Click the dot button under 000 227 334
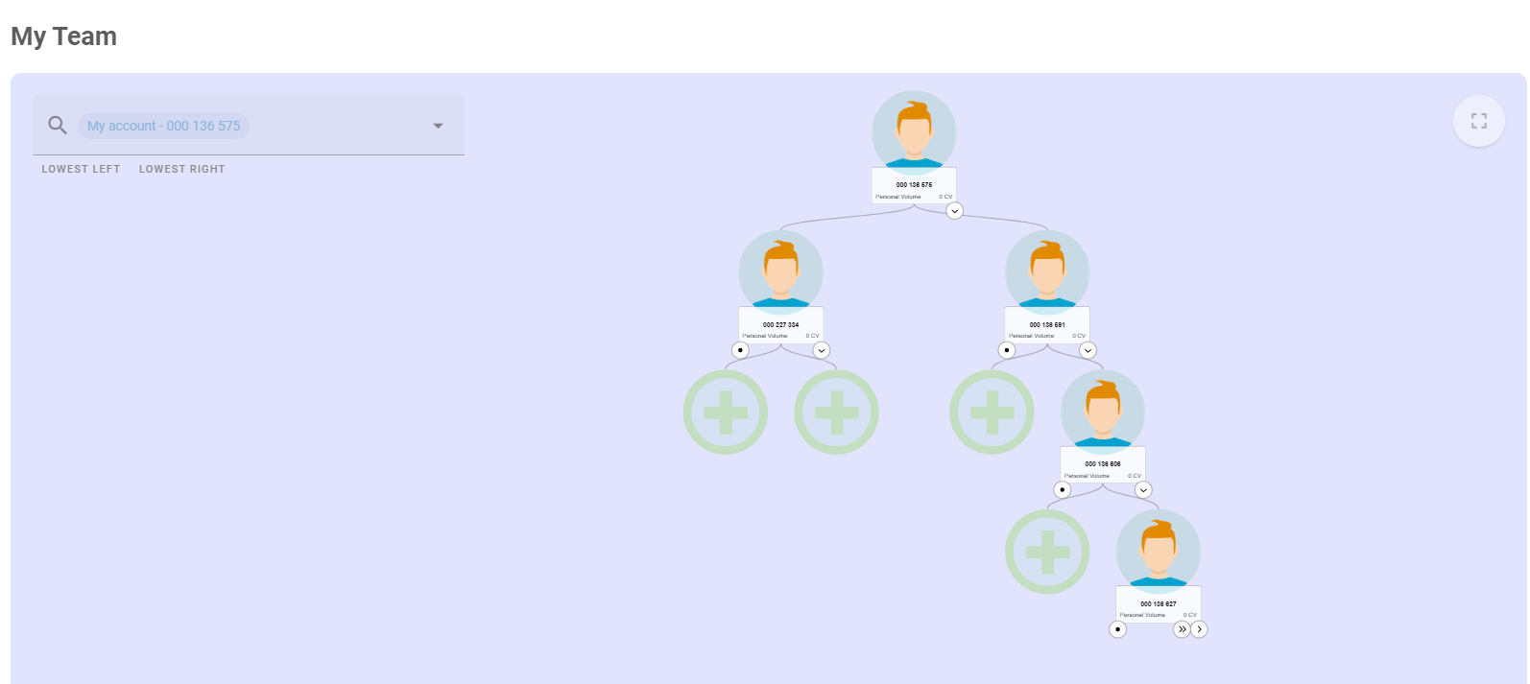 [x=740, y=350]
